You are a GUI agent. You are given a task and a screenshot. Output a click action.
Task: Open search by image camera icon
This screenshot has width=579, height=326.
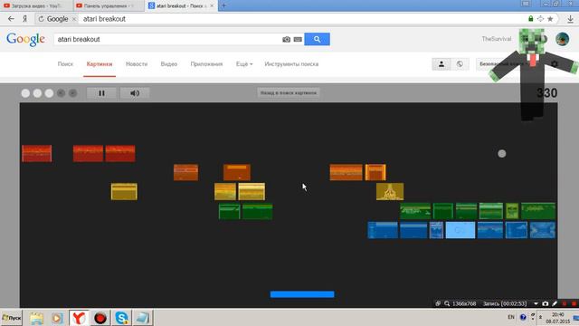click(x=286, y=39)
